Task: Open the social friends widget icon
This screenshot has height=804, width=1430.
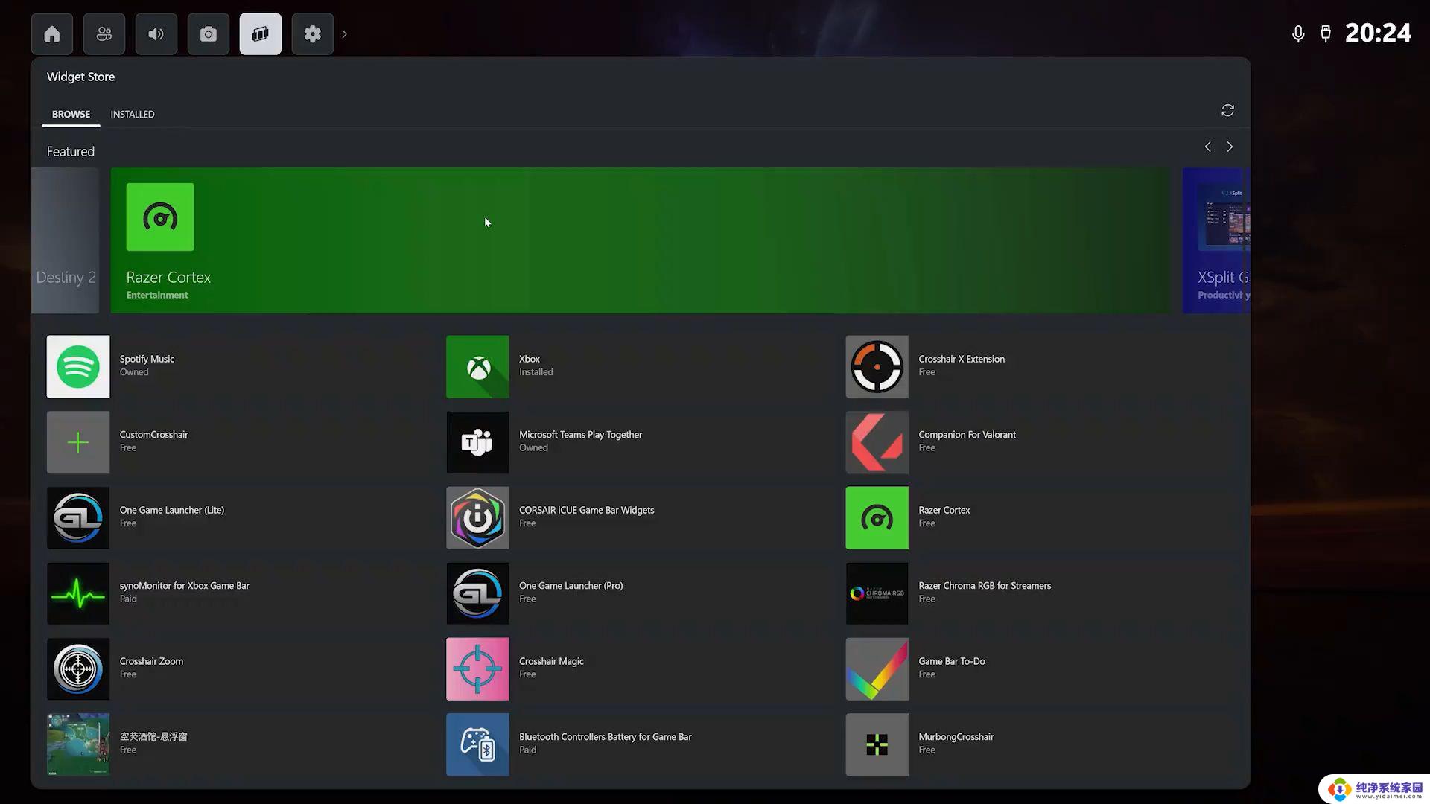Action: [104, 33]
